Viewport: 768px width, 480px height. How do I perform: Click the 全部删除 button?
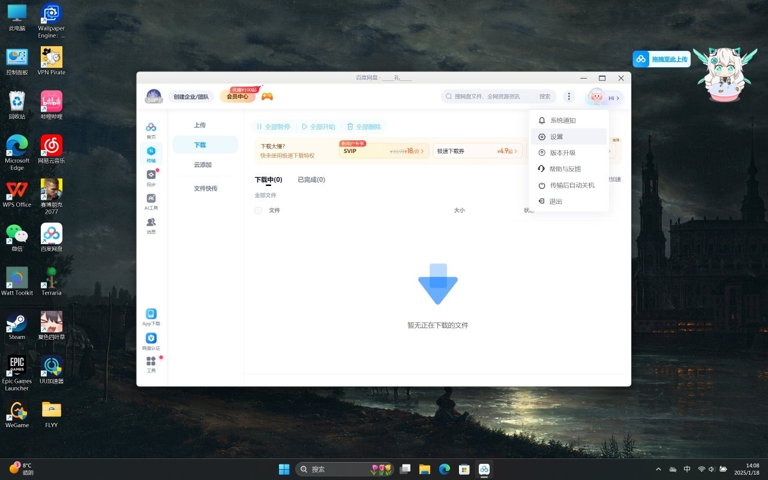click(364, 127)
